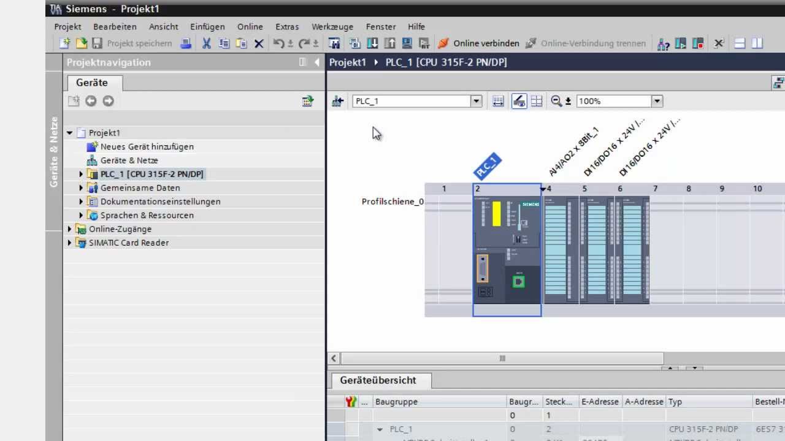
Task: Click Online-Verbindung trennen button
Action: (586, 43)
